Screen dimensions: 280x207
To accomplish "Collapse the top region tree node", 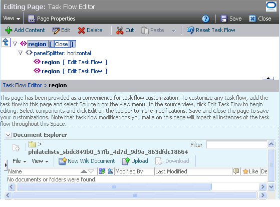I will (15, 44).
